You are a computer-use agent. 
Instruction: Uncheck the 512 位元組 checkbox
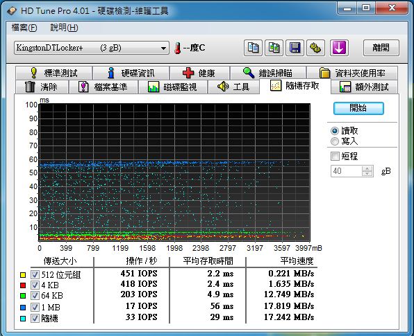(x=35, y=274)
